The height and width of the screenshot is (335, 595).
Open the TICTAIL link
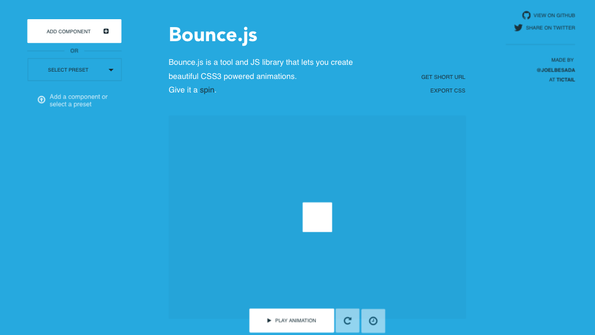click(x=566, y=80)
